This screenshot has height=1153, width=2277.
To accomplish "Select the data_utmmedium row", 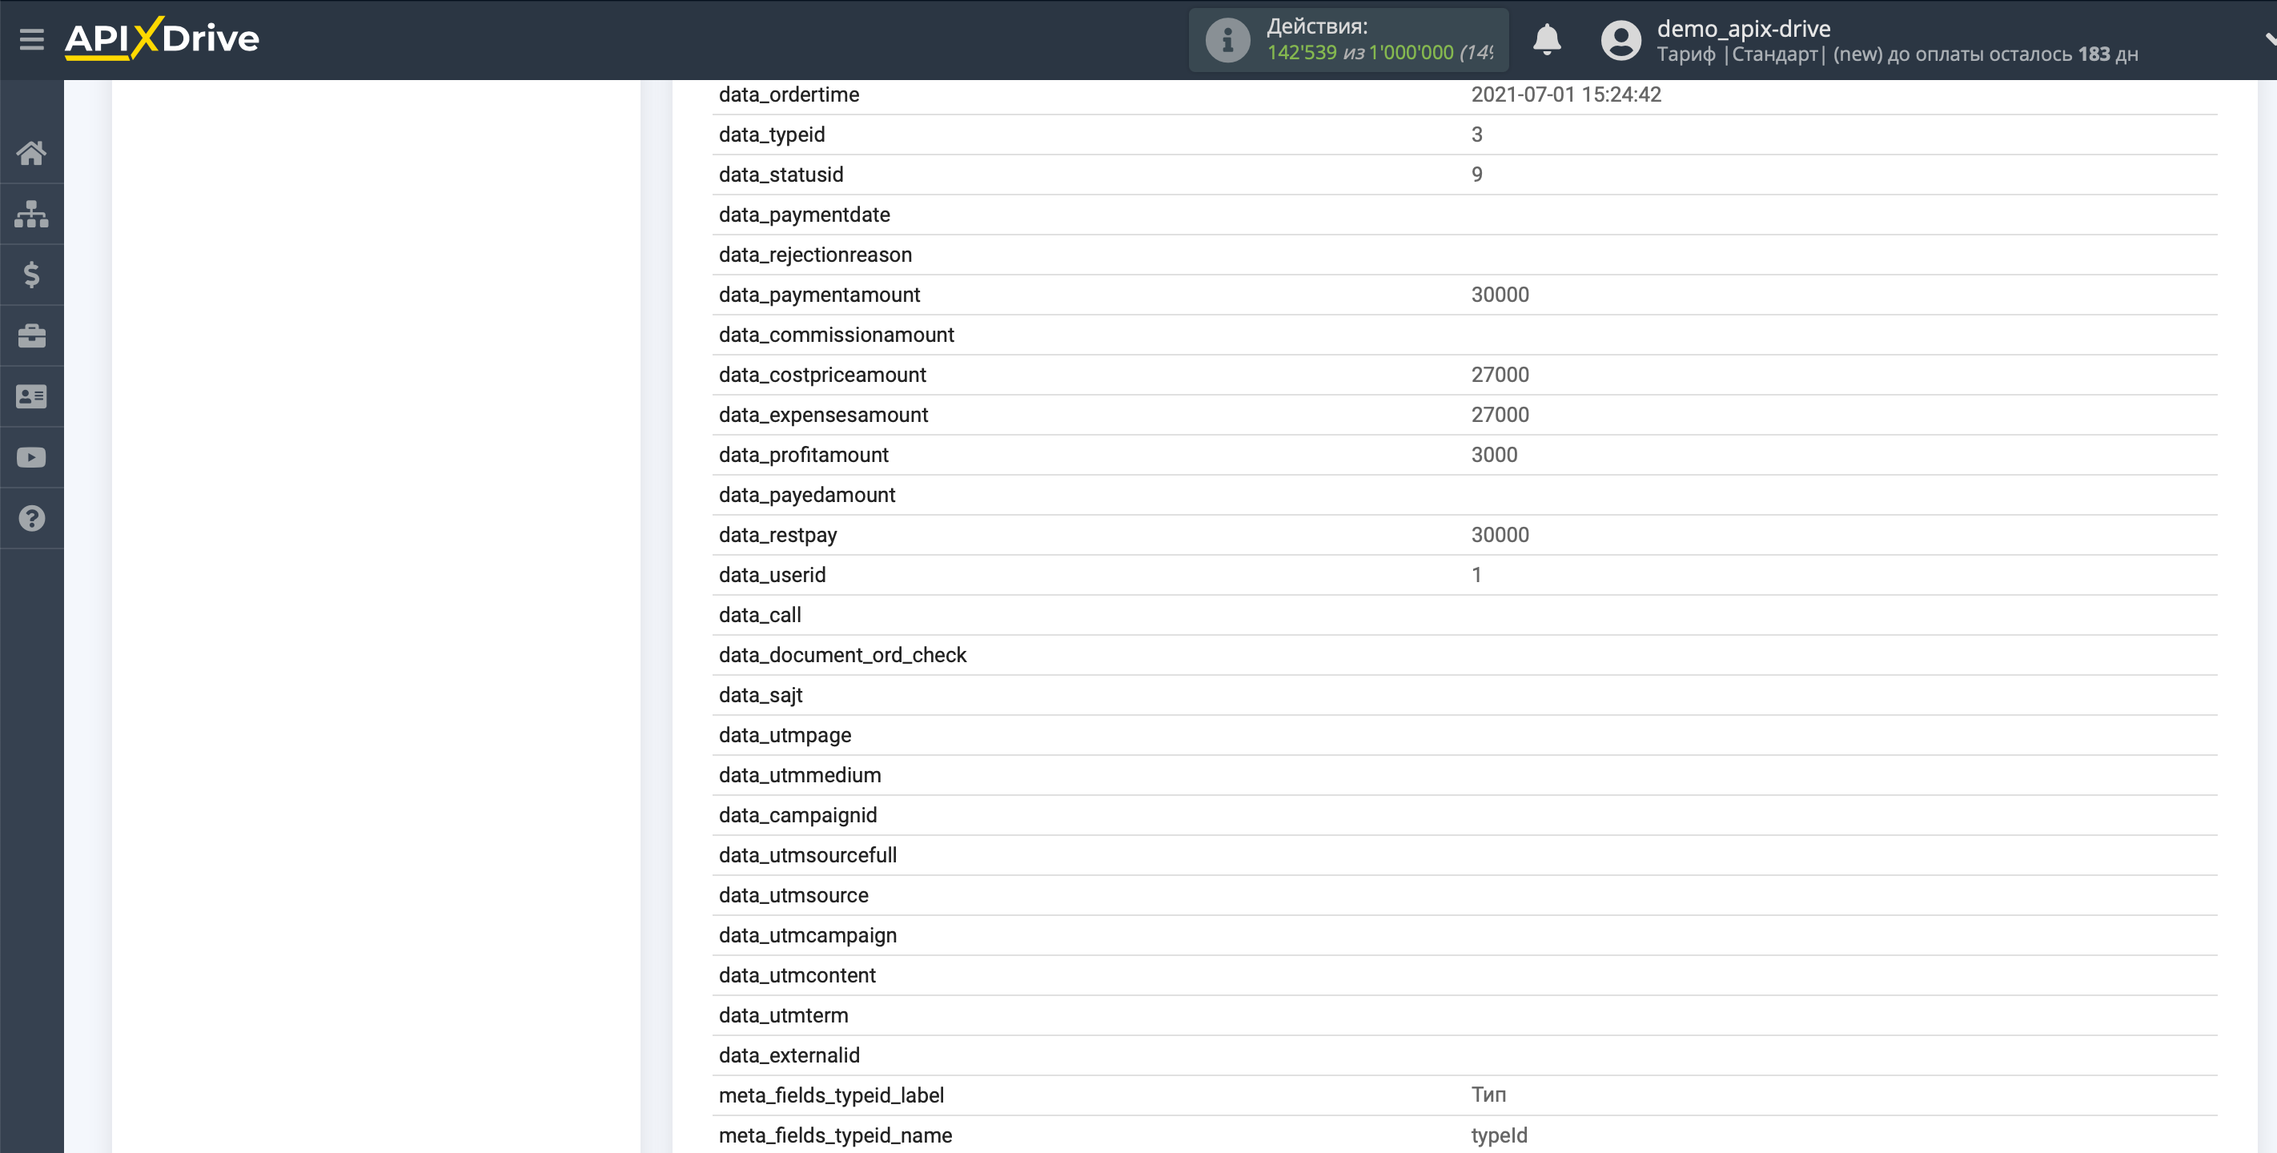I will (x=1464, y=775).
